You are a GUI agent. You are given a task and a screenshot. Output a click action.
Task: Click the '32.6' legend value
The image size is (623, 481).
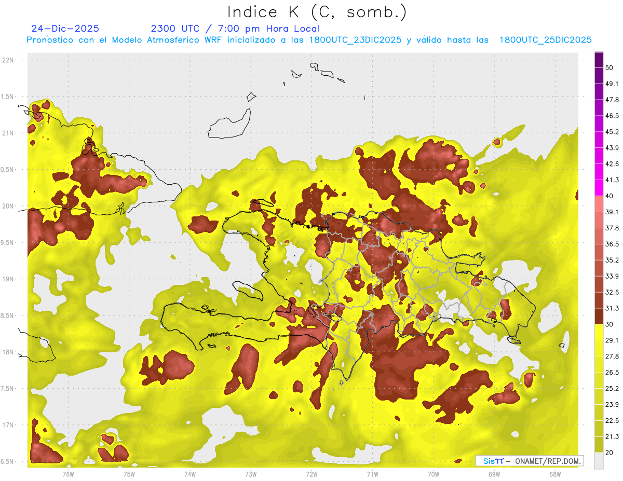click(612, 292)
